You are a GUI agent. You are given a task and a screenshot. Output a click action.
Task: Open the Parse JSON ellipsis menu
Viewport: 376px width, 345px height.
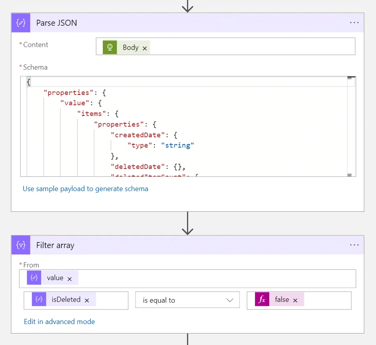click(x=354, y=23)
